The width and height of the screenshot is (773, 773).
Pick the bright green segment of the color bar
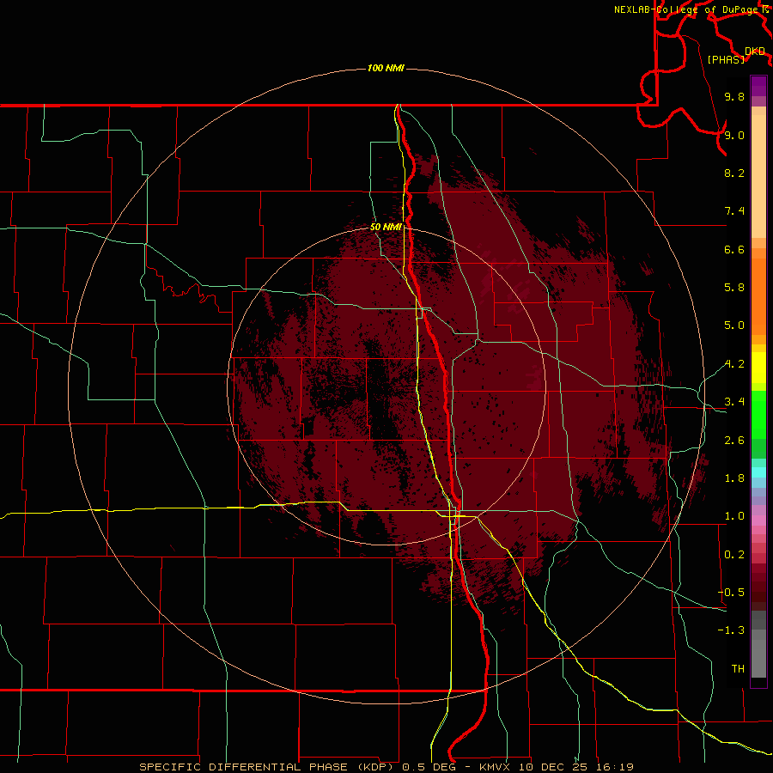[x=758, y=414]
